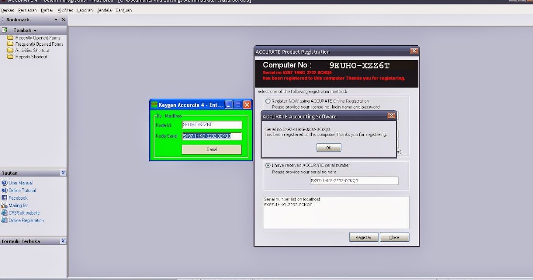Screen dimensions: 533x280
Task: Close the ACCURATE Accounting Software message box
Action: pyautogui.click(x=391, y=116)
